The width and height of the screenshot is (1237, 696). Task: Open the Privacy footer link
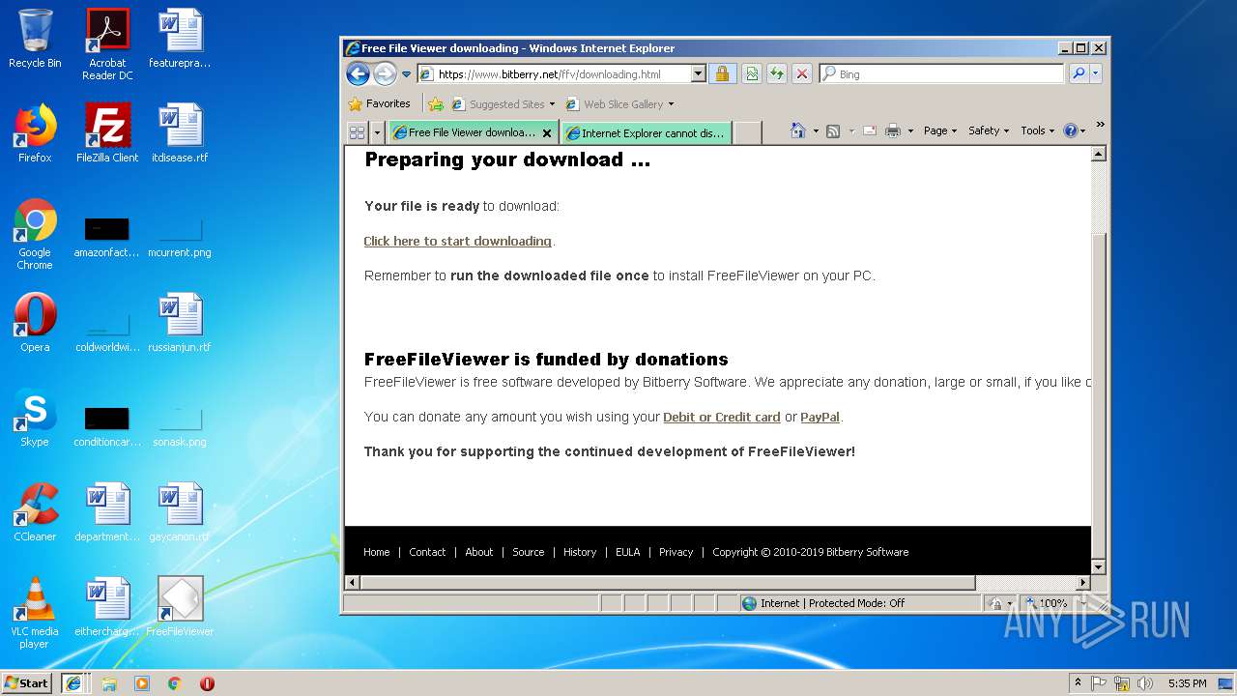(x=676, y=552)
